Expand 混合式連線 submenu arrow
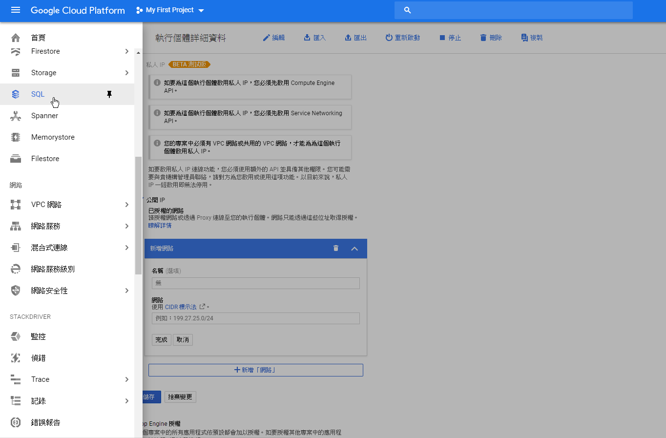This screenshot has width=666, height=438. [126, 248]
